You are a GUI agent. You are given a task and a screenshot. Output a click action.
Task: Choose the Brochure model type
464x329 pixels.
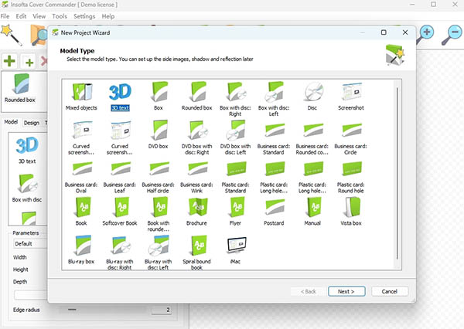click(x=196, y=212)
